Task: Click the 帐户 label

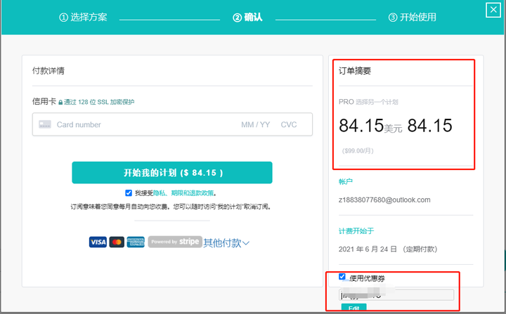Action: [345, 181]
